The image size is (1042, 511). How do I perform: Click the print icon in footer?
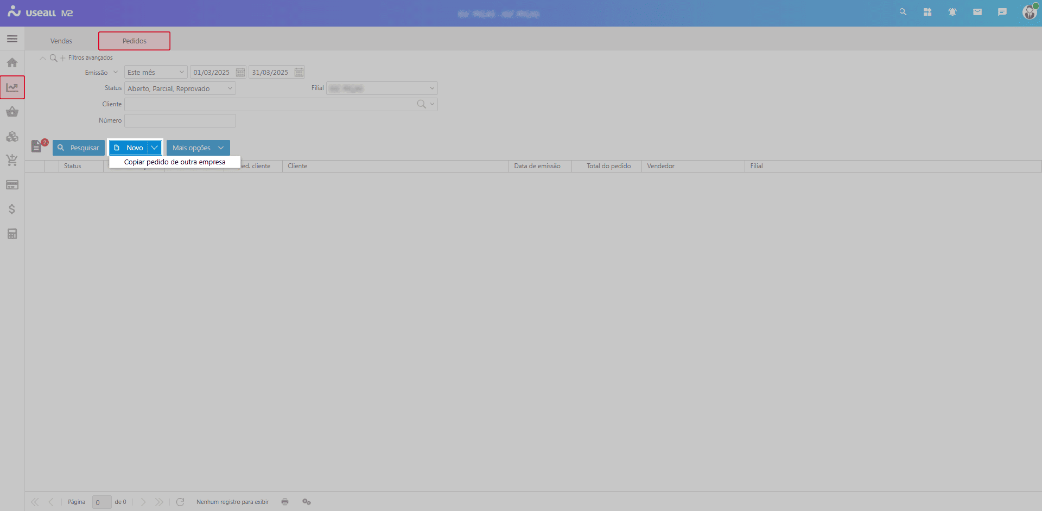click(x=285, y=502)
